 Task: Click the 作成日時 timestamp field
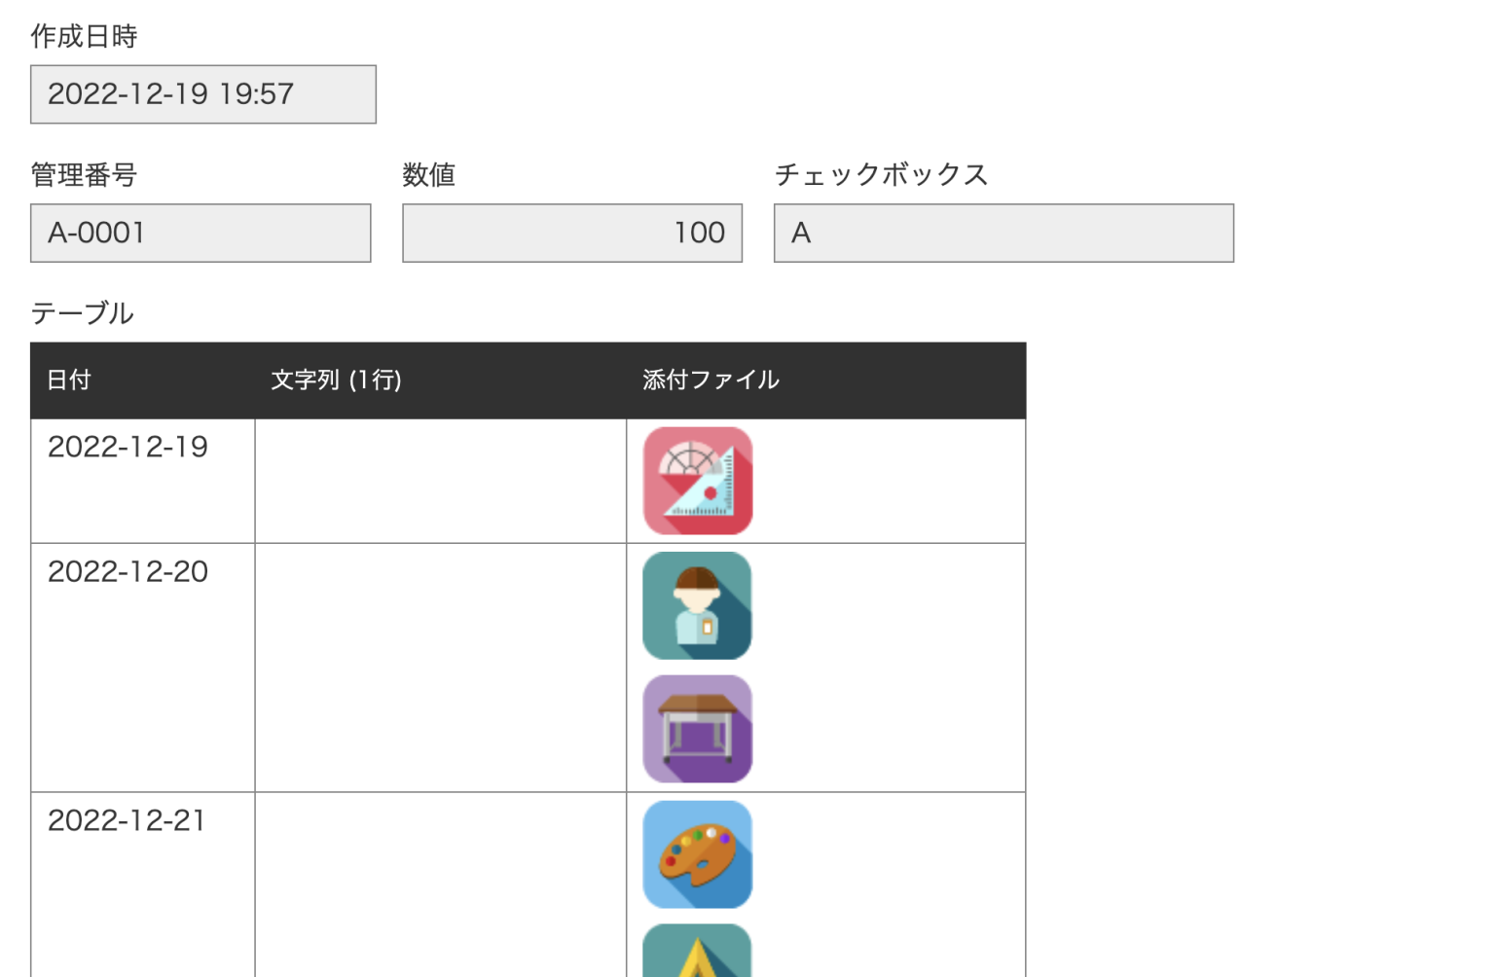click(202, 94)
